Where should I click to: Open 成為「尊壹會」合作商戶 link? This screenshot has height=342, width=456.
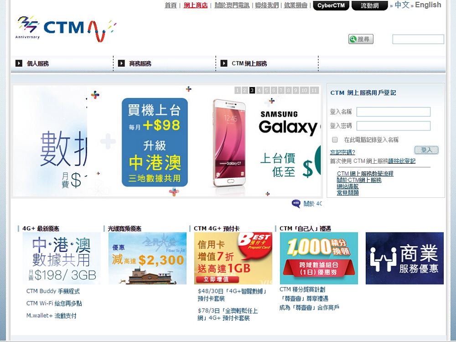[309, 307]
